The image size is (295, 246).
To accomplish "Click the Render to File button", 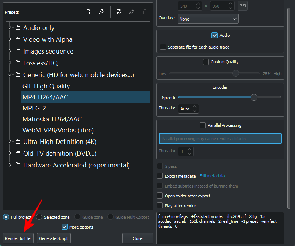I will point(18,238).
